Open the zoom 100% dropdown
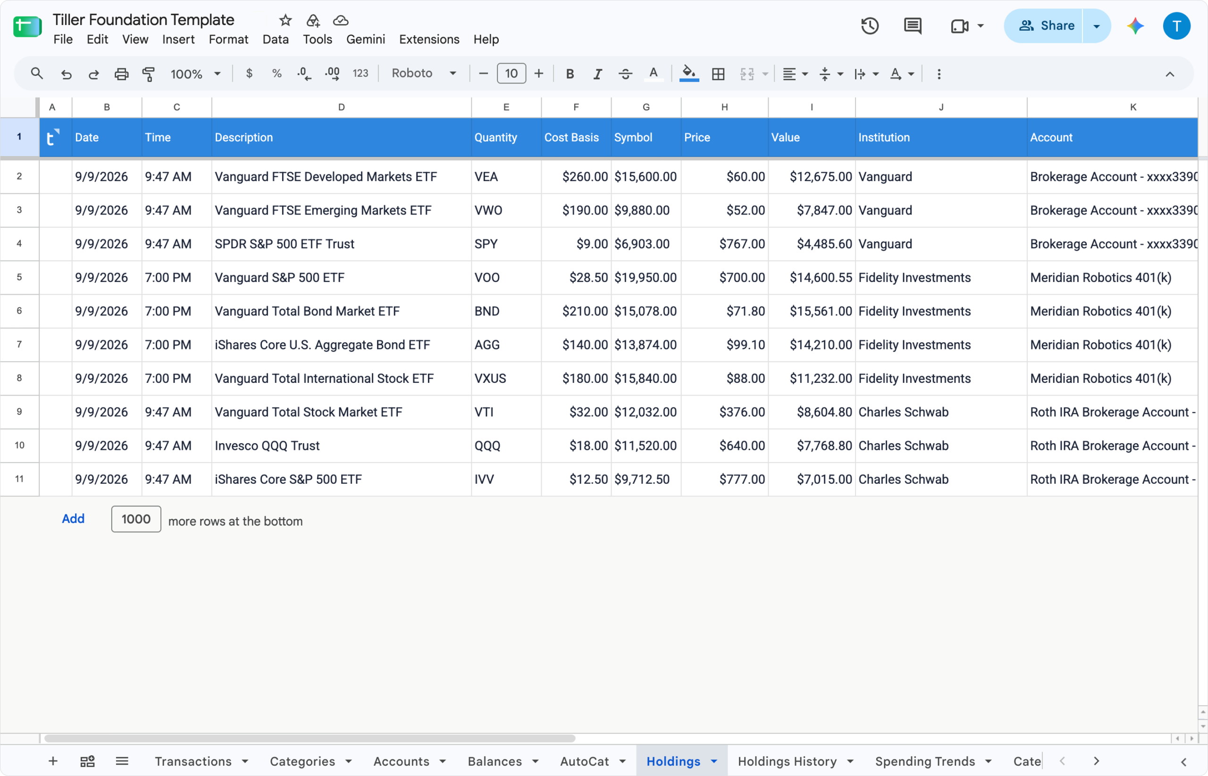This screenshot has height=776, width=1208. [195, 74]
